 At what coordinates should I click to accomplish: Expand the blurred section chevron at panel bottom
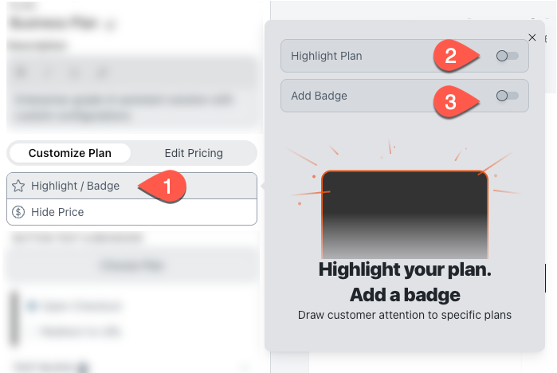pyautogui.click(x=243, y=366)
